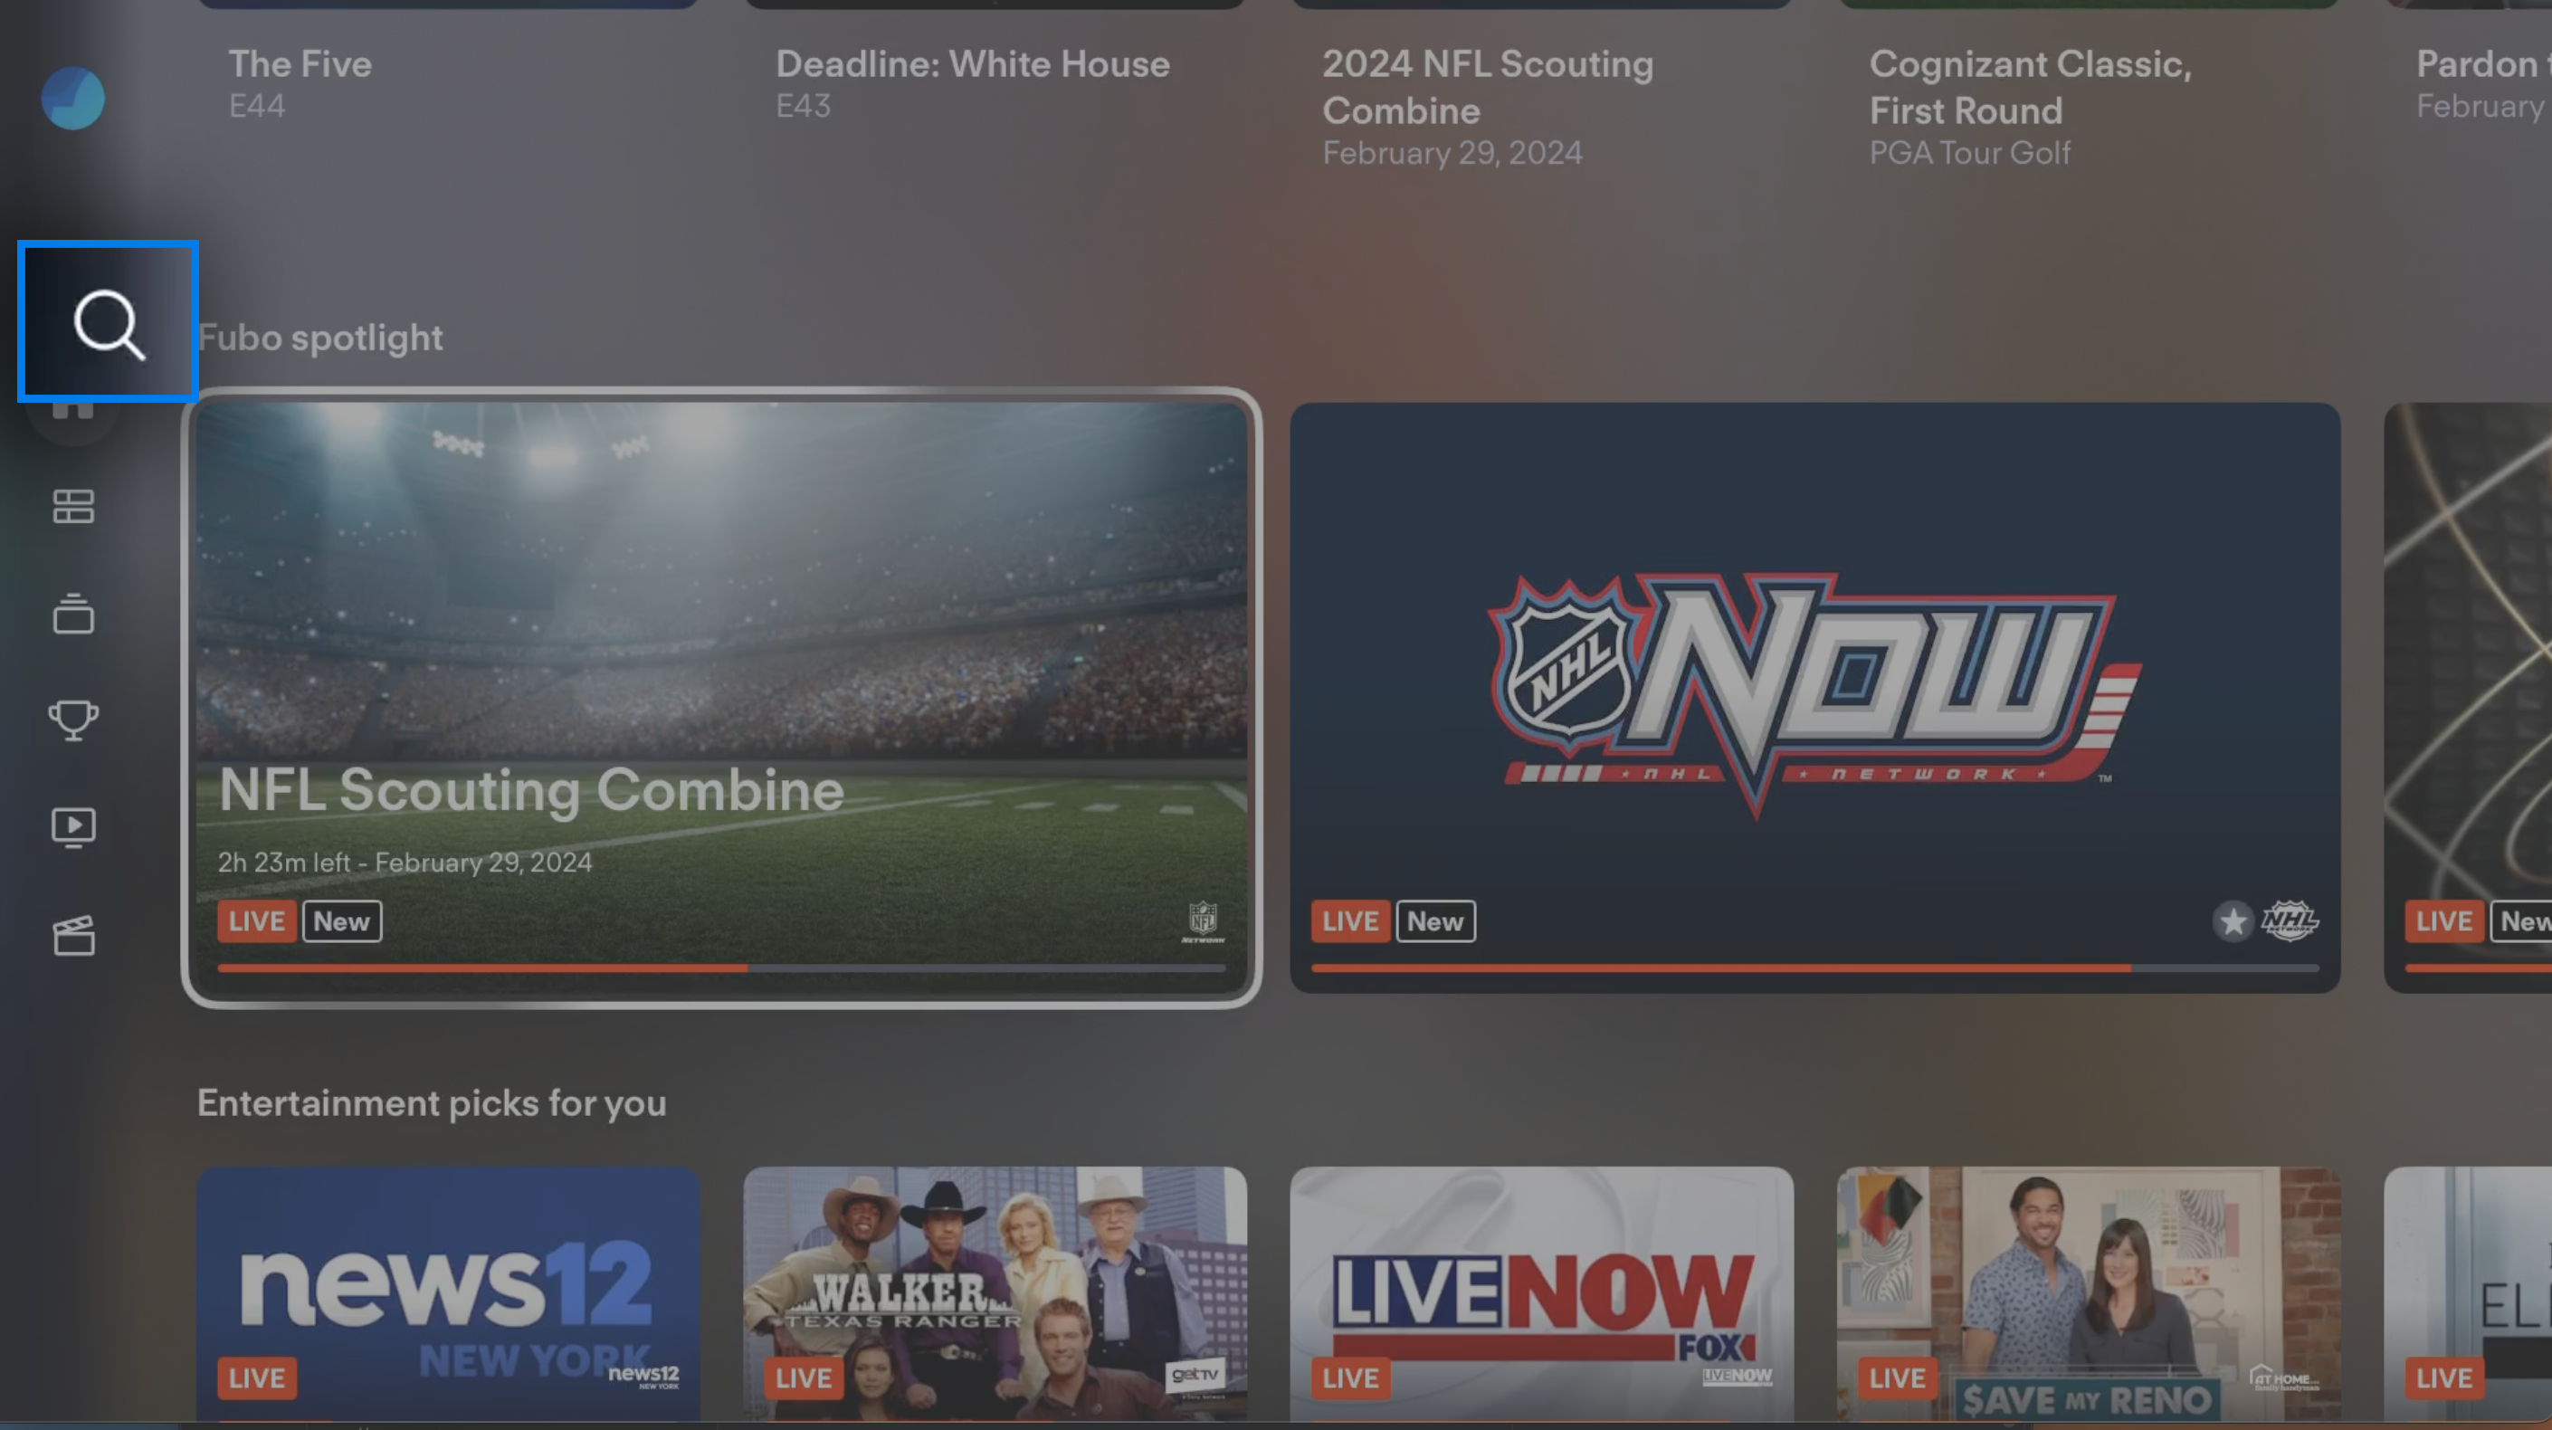Click the Fubo logo icon top left
The width and height of the screenshot is (2552, 1430).
70,98
